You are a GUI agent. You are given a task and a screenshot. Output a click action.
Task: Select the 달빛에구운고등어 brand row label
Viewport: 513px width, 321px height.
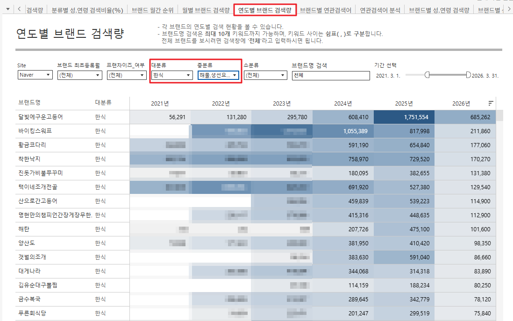coord(41,117)
